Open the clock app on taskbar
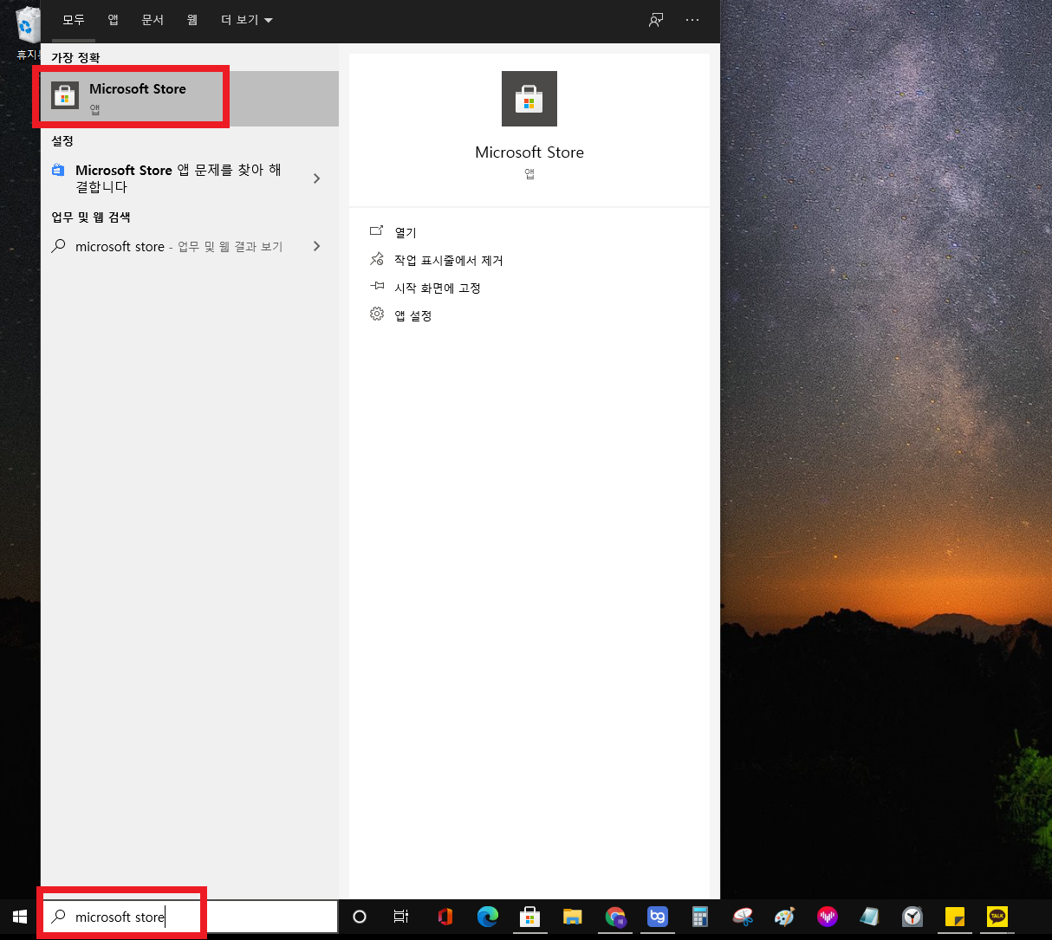 (x=912, y=917)
